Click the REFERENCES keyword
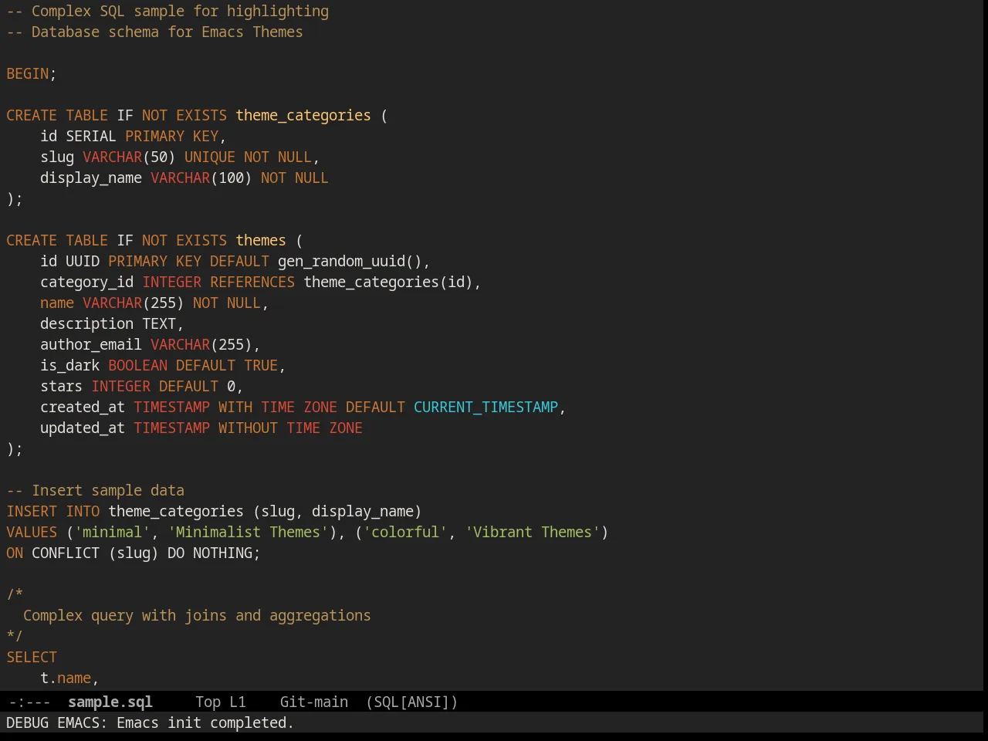988x741 pixels. [252, 282]
